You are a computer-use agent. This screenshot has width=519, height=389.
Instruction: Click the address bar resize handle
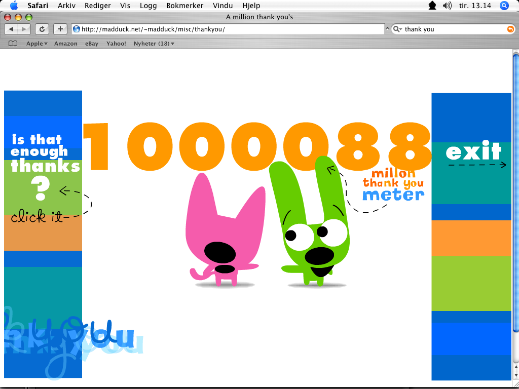(x=387, y=29)
